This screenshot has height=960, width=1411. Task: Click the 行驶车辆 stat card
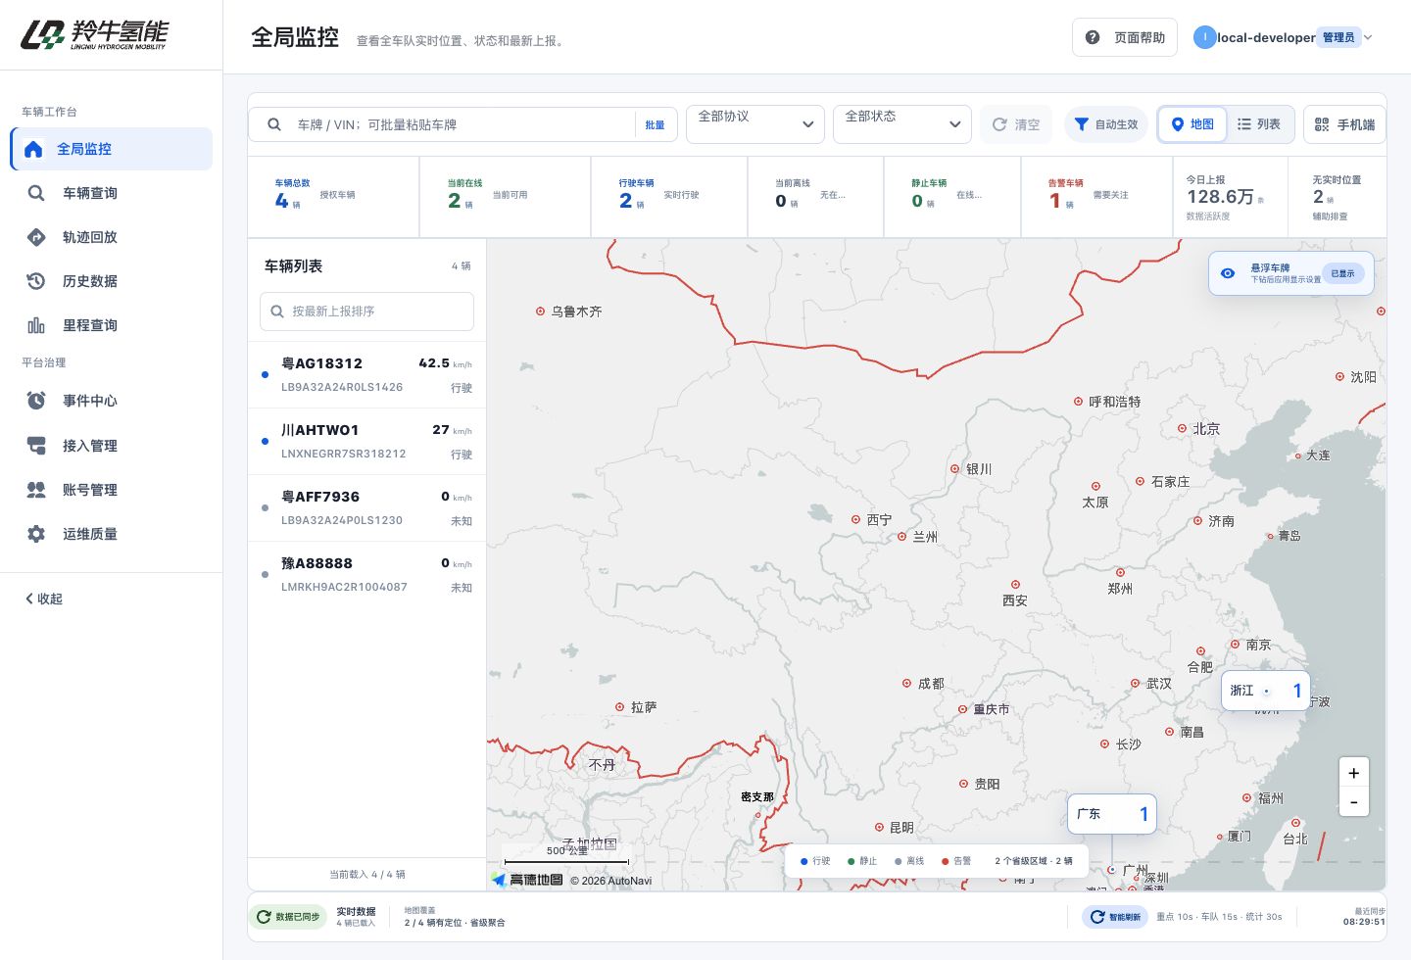point(669,196)
